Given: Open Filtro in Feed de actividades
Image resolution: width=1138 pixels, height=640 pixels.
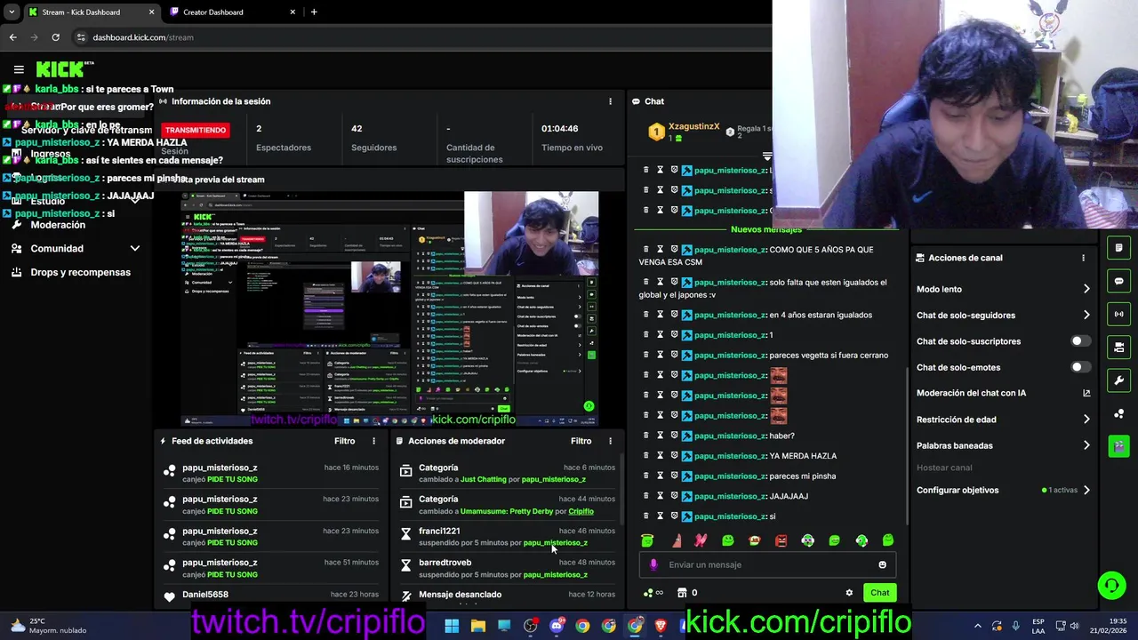Looking at the screenshot, I should (x=344, y=441).
